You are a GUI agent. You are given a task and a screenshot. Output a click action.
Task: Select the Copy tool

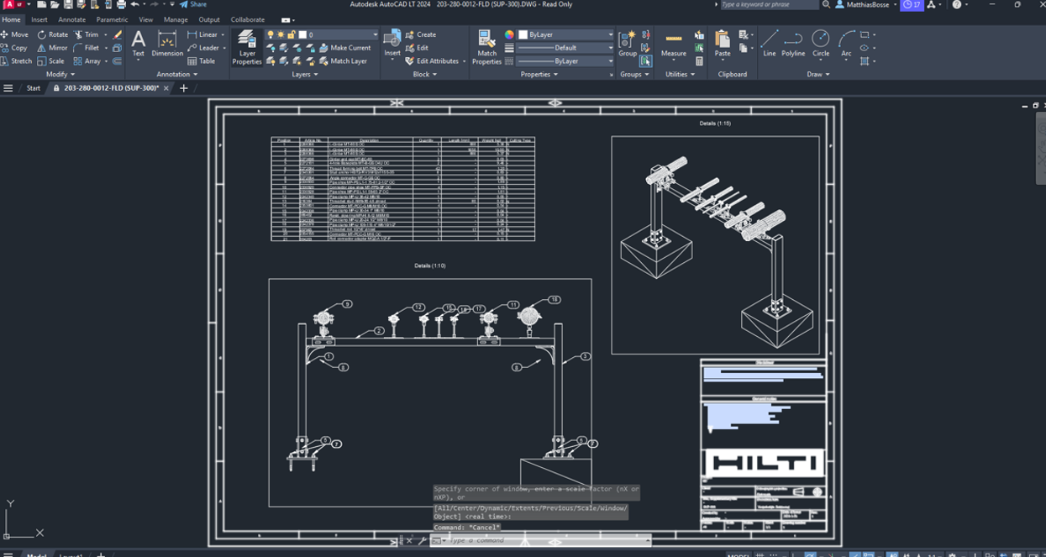coord(14,48)
